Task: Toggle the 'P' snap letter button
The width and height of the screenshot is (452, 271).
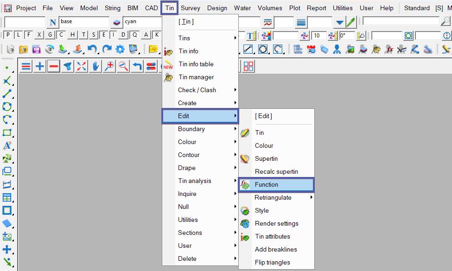Action: 8,35
